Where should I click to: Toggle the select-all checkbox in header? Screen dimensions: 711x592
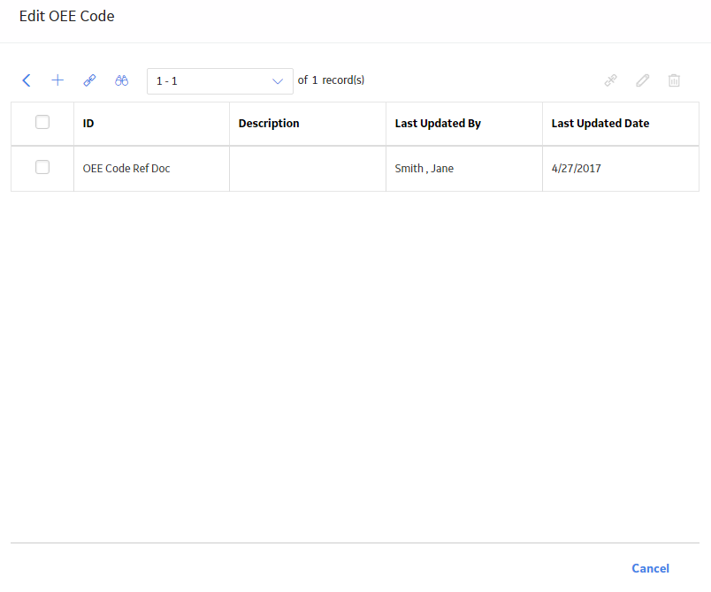click(42, 122)
